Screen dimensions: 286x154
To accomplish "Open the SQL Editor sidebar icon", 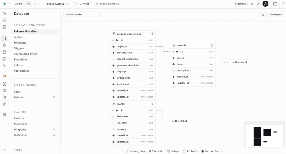I will coord(4,27).
